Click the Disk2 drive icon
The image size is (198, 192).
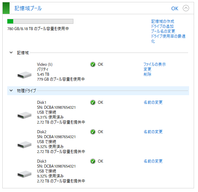24,145
